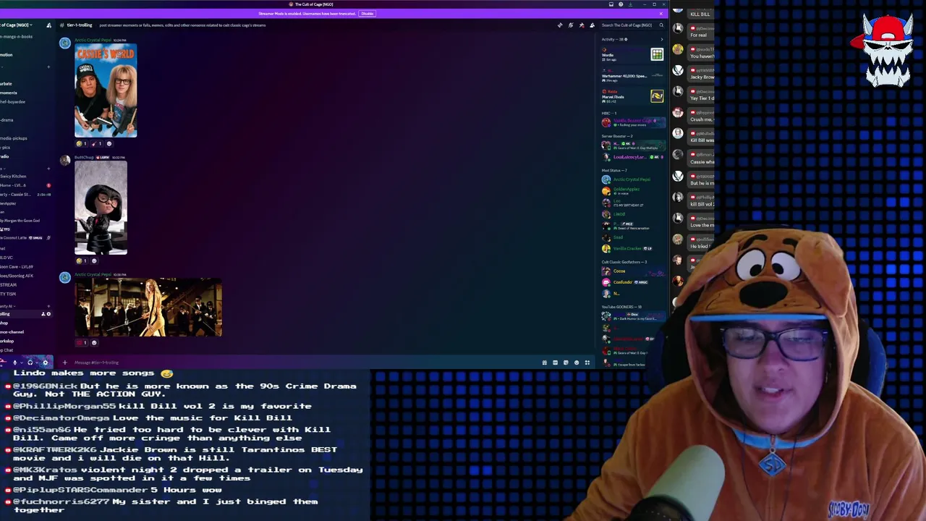The height and width of the screenshot is (521, 926).
Task: Open the Marvel Rivals activity card
Action: pos(633,96)
